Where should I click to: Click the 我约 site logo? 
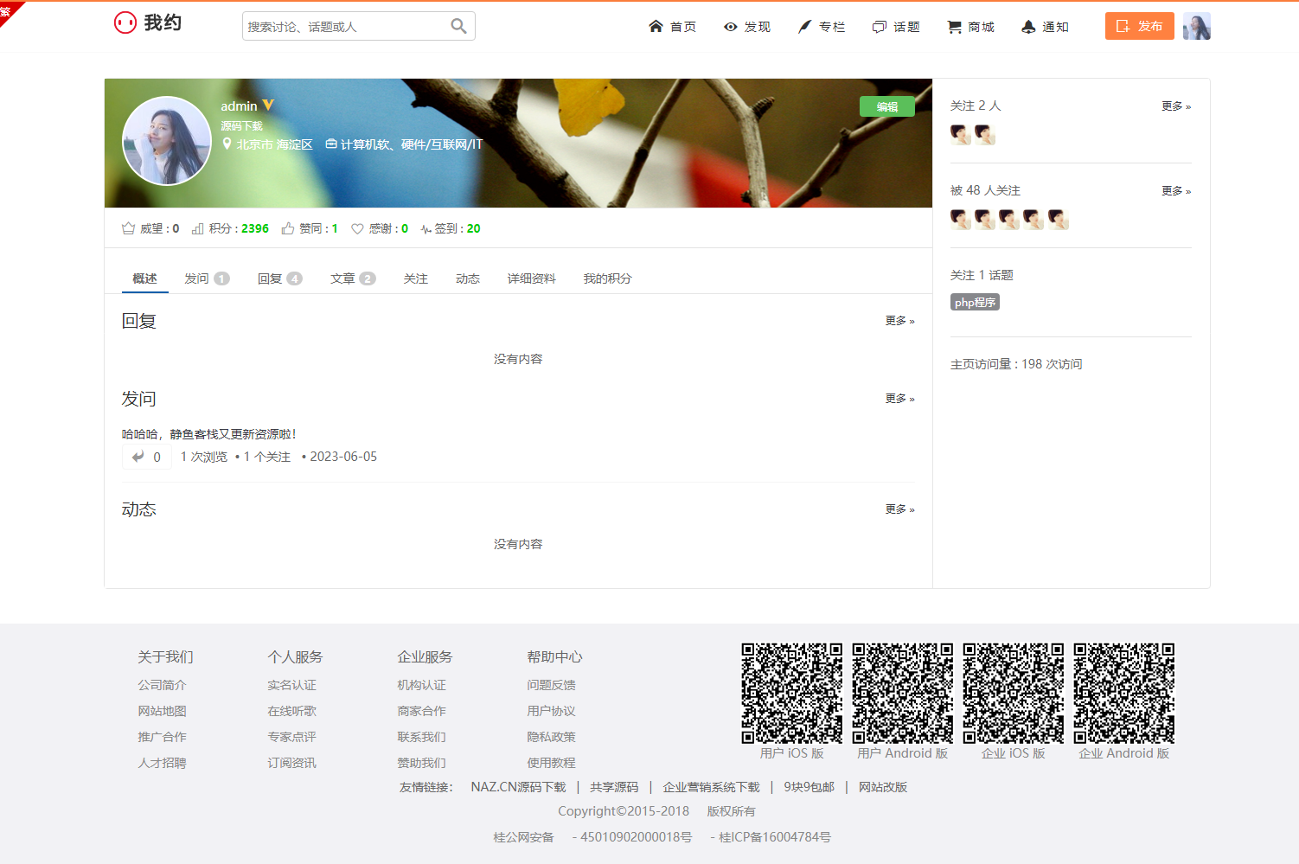click(x=148, y=22)
